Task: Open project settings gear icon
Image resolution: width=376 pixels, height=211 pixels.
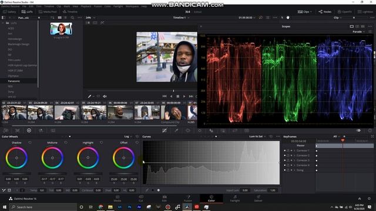Action: (369, 199)
